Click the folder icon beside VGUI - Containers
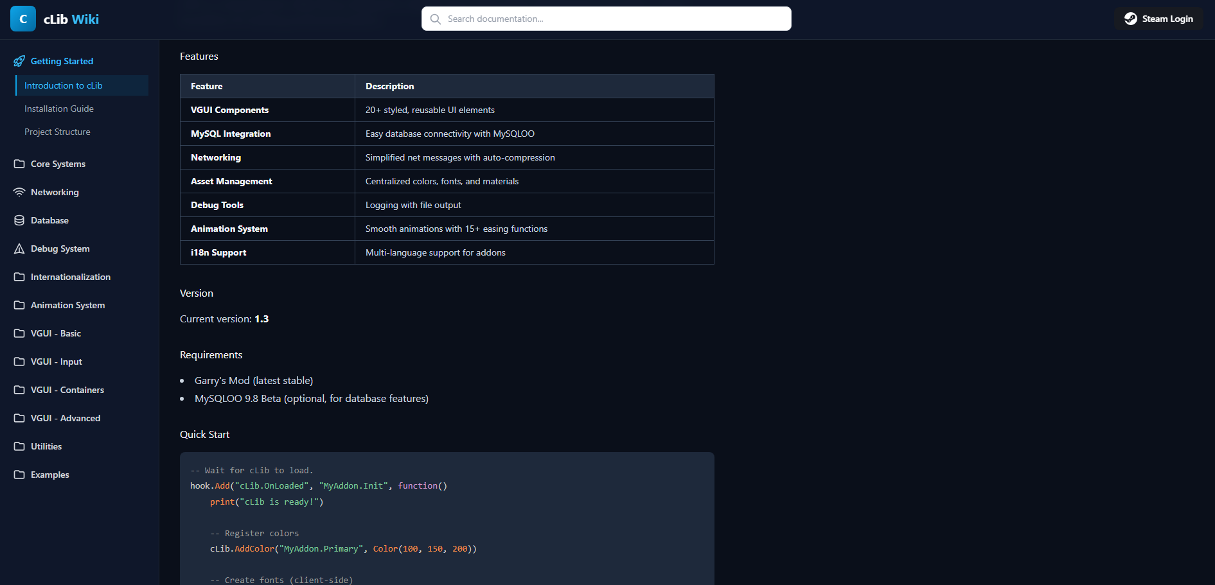Viewport: 1215px width, 585px height. [19, 390]
